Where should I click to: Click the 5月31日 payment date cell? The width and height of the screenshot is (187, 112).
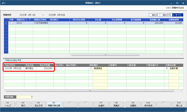tap(14, 69)
